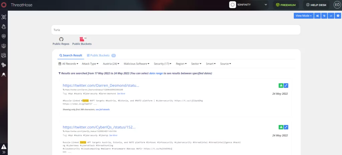Viewport: 342px width, 155px height.
Task: Click 'See More' tags in CyberIQs_ result
Action: [x=113, y=135]
